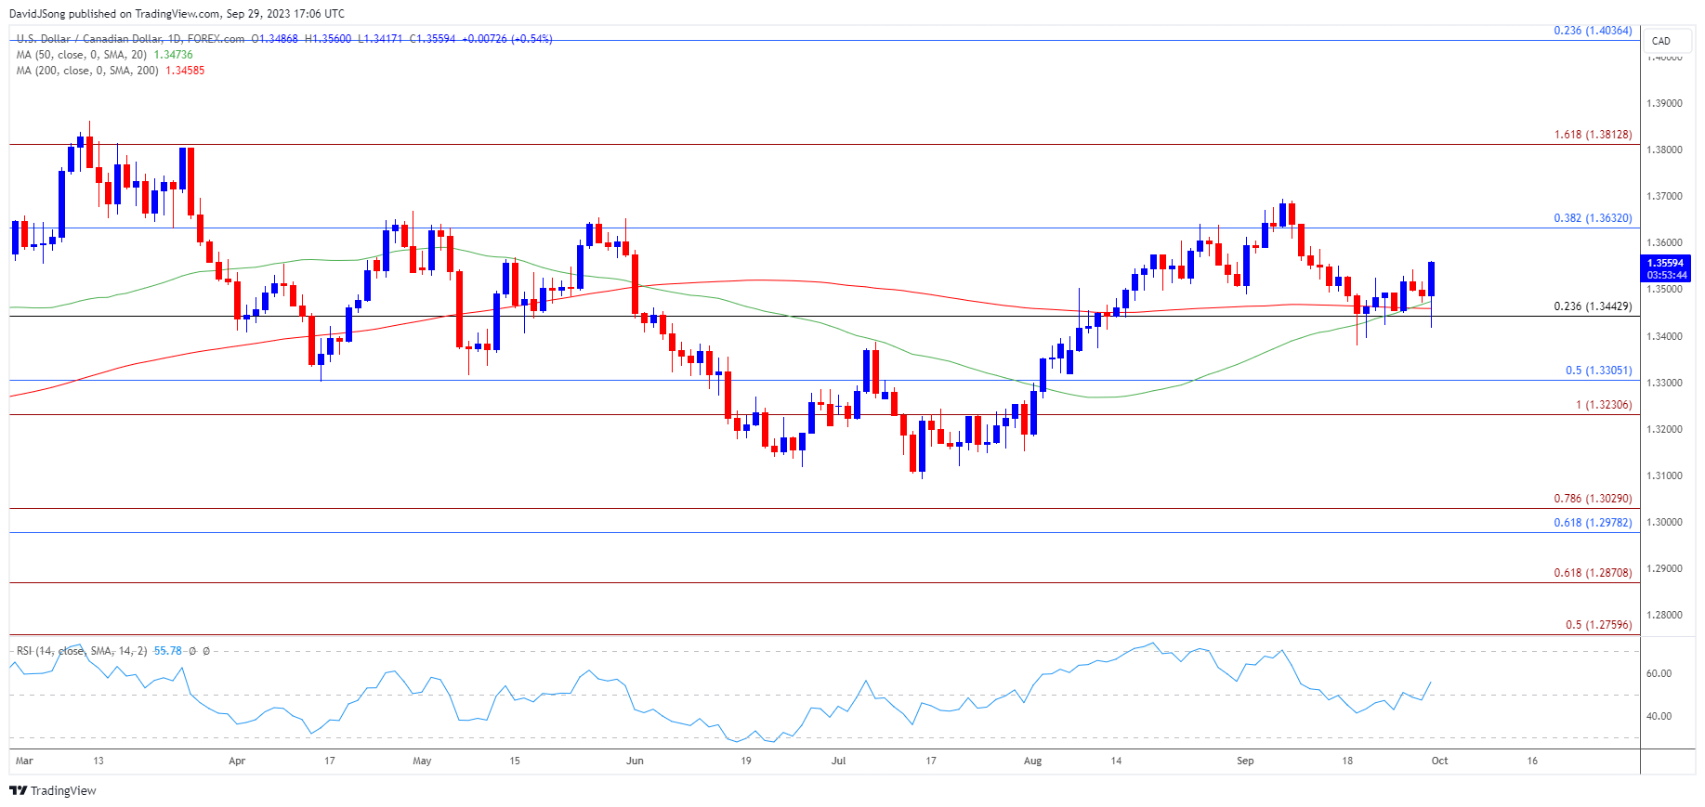Click the 1.28000 price axis label

[x=1664, y=615]
